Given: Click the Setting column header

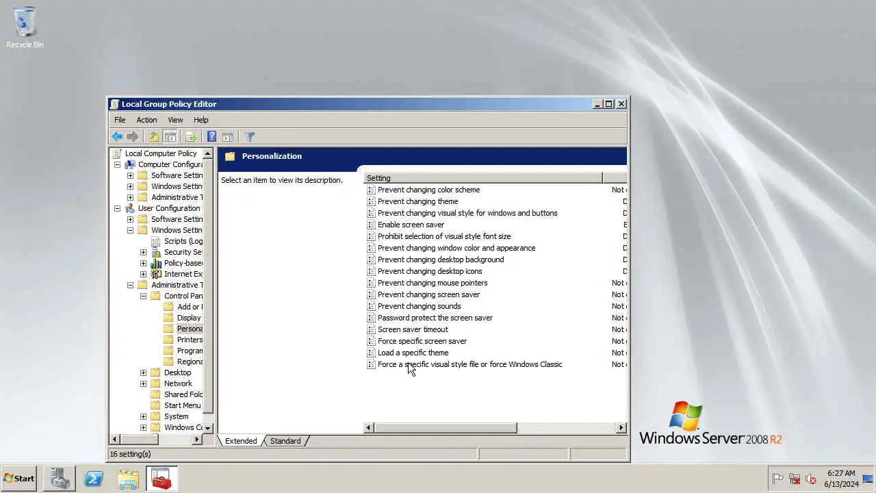Looking at the screenshot, I should pyautogui.click(x=483, y=178).
